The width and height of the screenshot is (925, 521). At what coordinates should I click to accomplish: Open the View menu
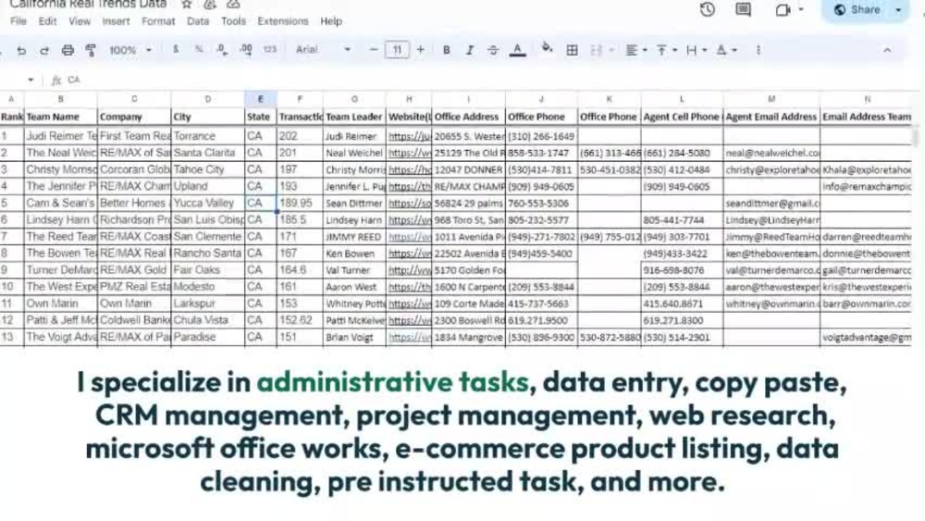click(79, 21)
